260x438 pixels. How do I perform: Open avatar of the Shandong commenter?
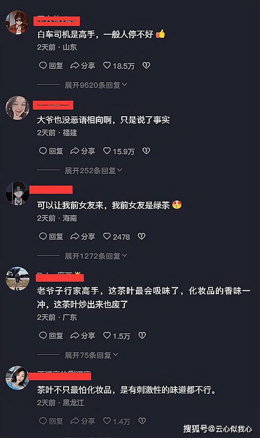18,23
